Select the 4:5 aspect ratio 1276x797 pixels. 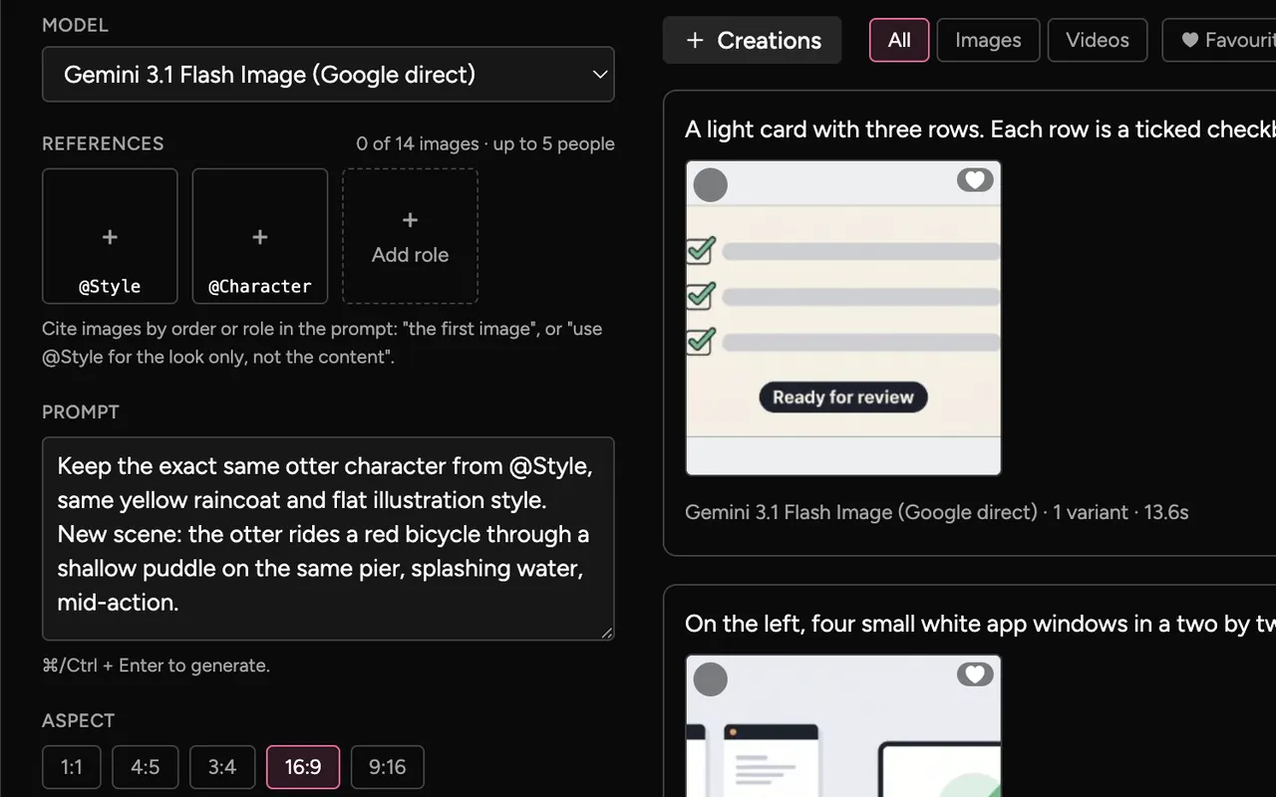point(146,767)
